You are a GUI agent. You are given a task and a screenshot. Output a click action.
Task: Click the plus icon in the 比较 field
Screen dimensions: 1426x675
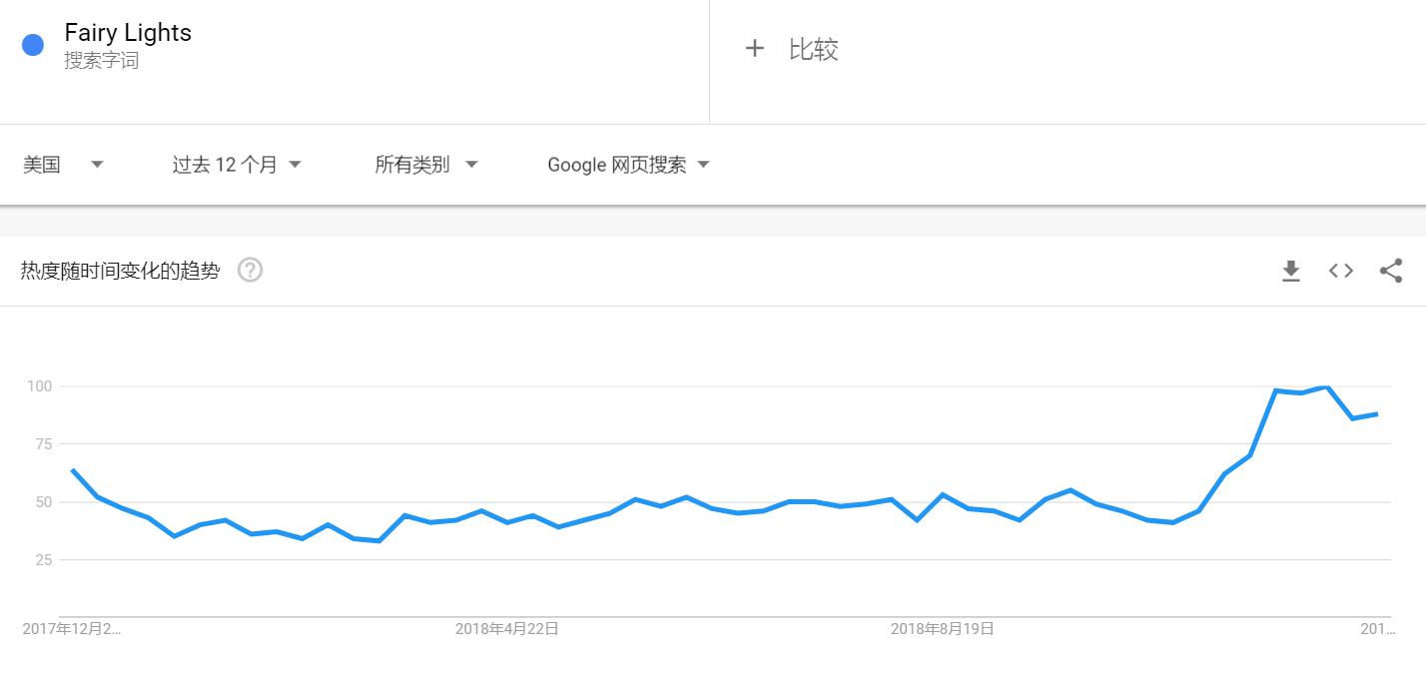tap(756, 47)
